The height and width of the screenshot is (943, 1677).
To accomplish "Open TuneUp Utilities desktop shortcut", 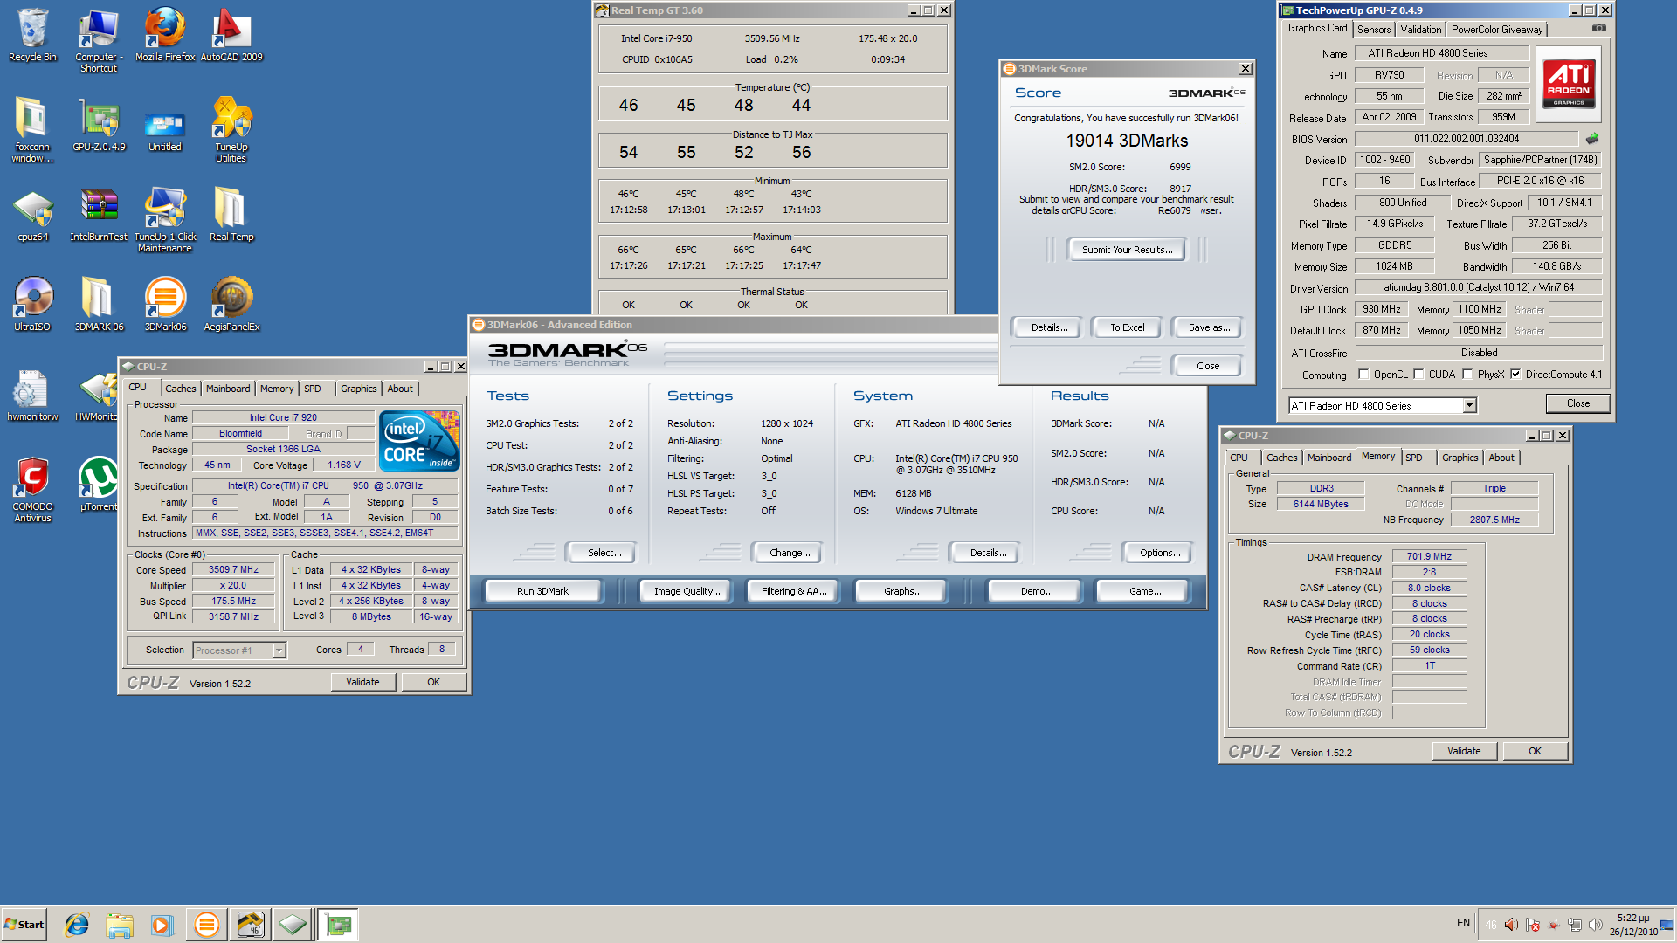I will coord(231,129).
